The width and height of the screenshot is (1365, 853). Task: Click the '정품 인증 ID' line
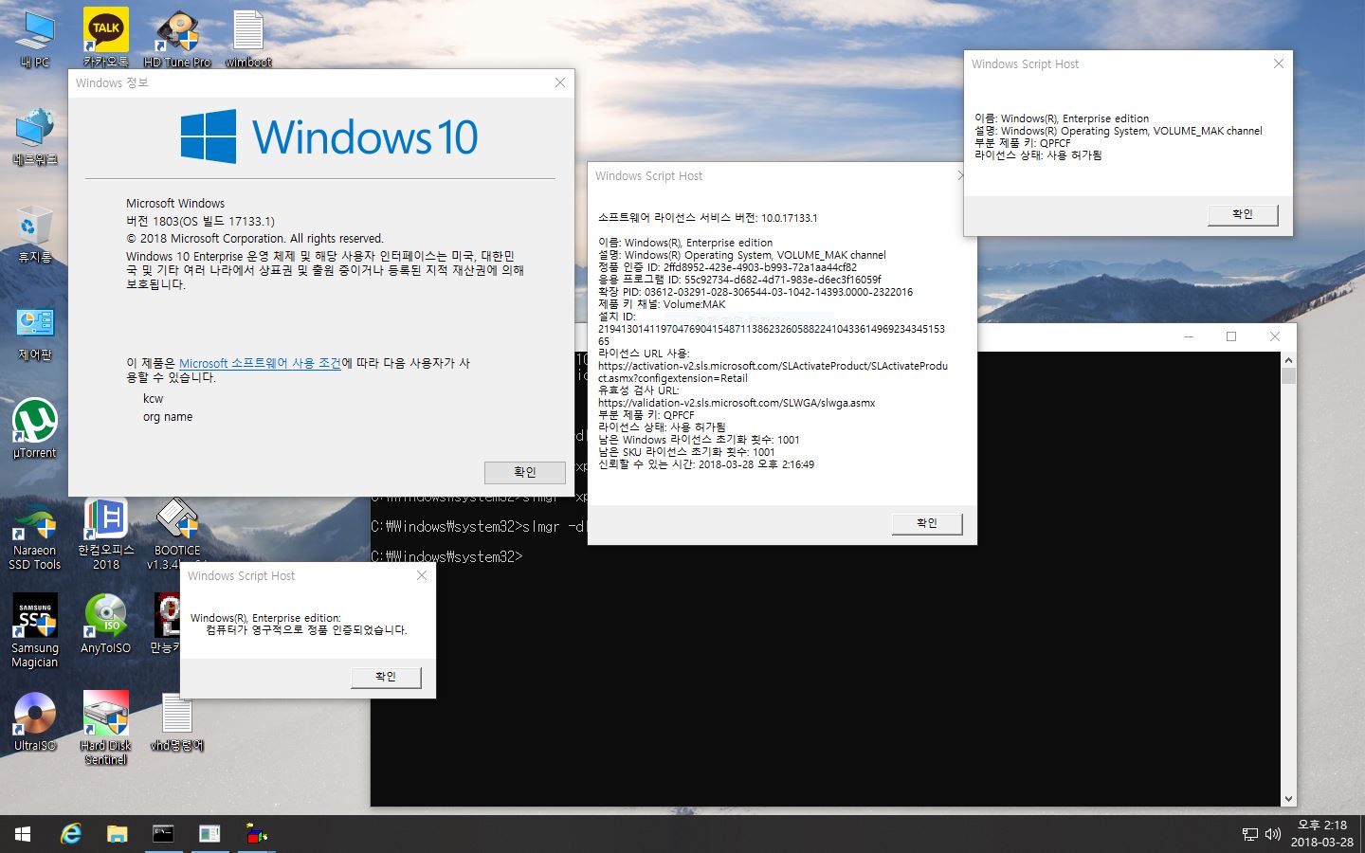727,267
